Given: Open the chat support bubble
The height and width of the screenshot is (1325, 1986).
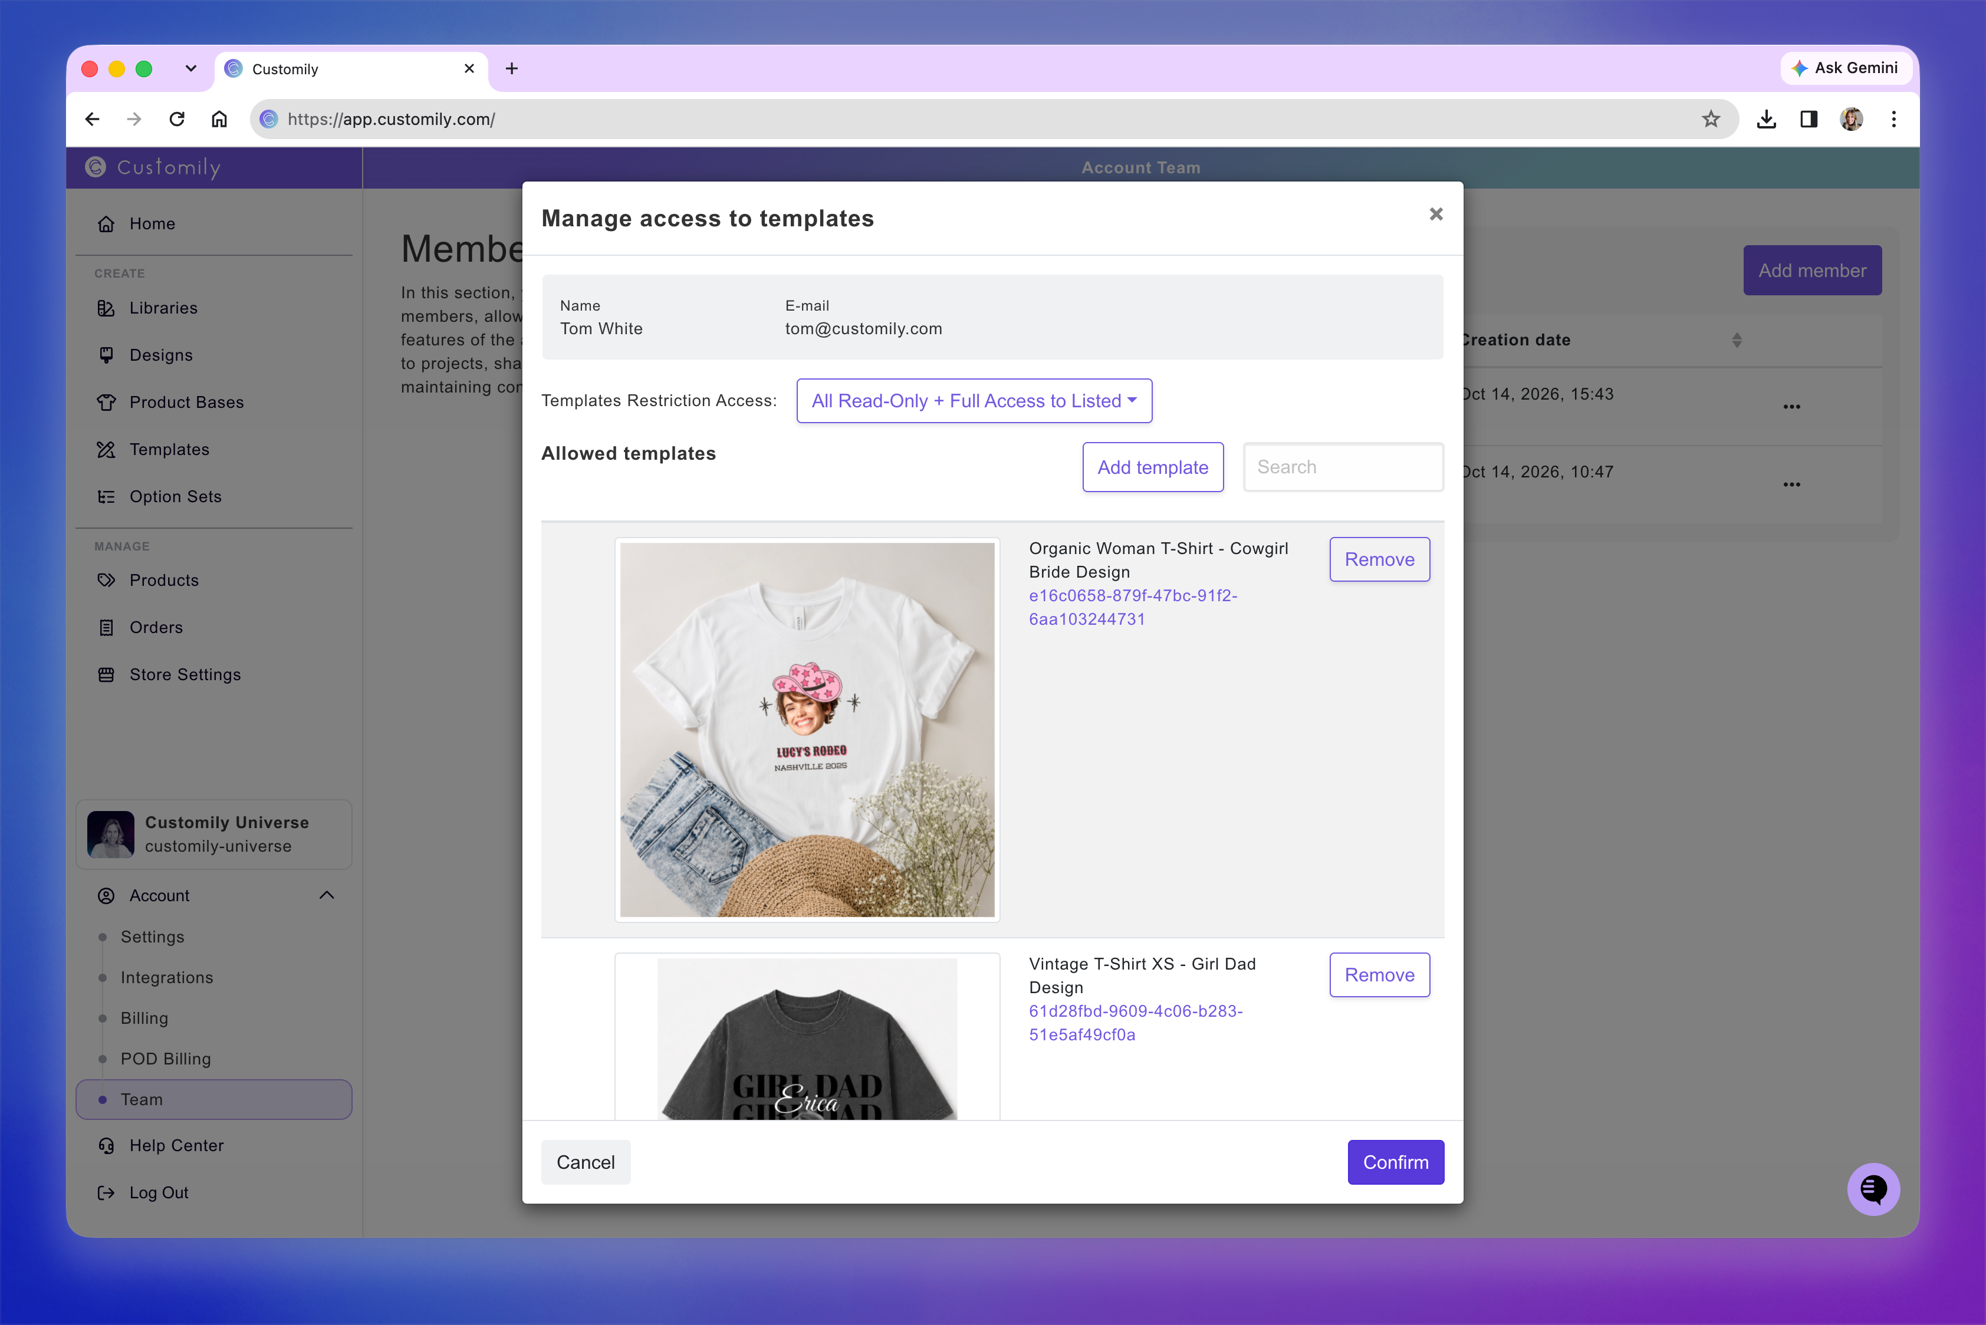Looking at the screenshot, I should [x=1873, y=1190].
